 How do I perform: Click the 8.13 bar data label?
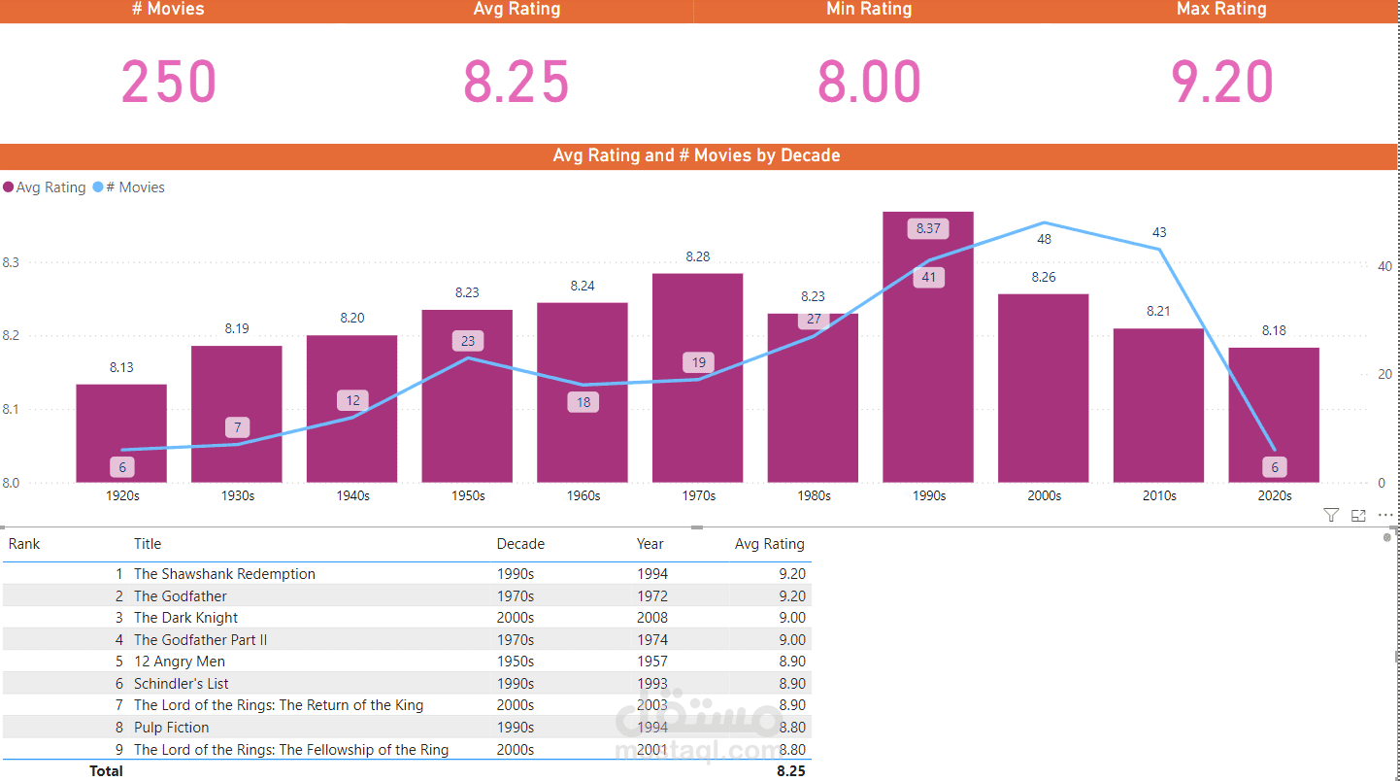point(121,367)
